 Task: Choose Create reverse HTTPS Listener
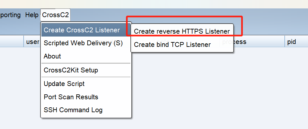coord(182,31)
